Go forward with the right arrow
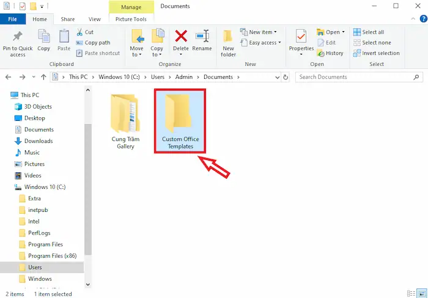This screenshot has width=428, height=298. (x=23, y=77)
